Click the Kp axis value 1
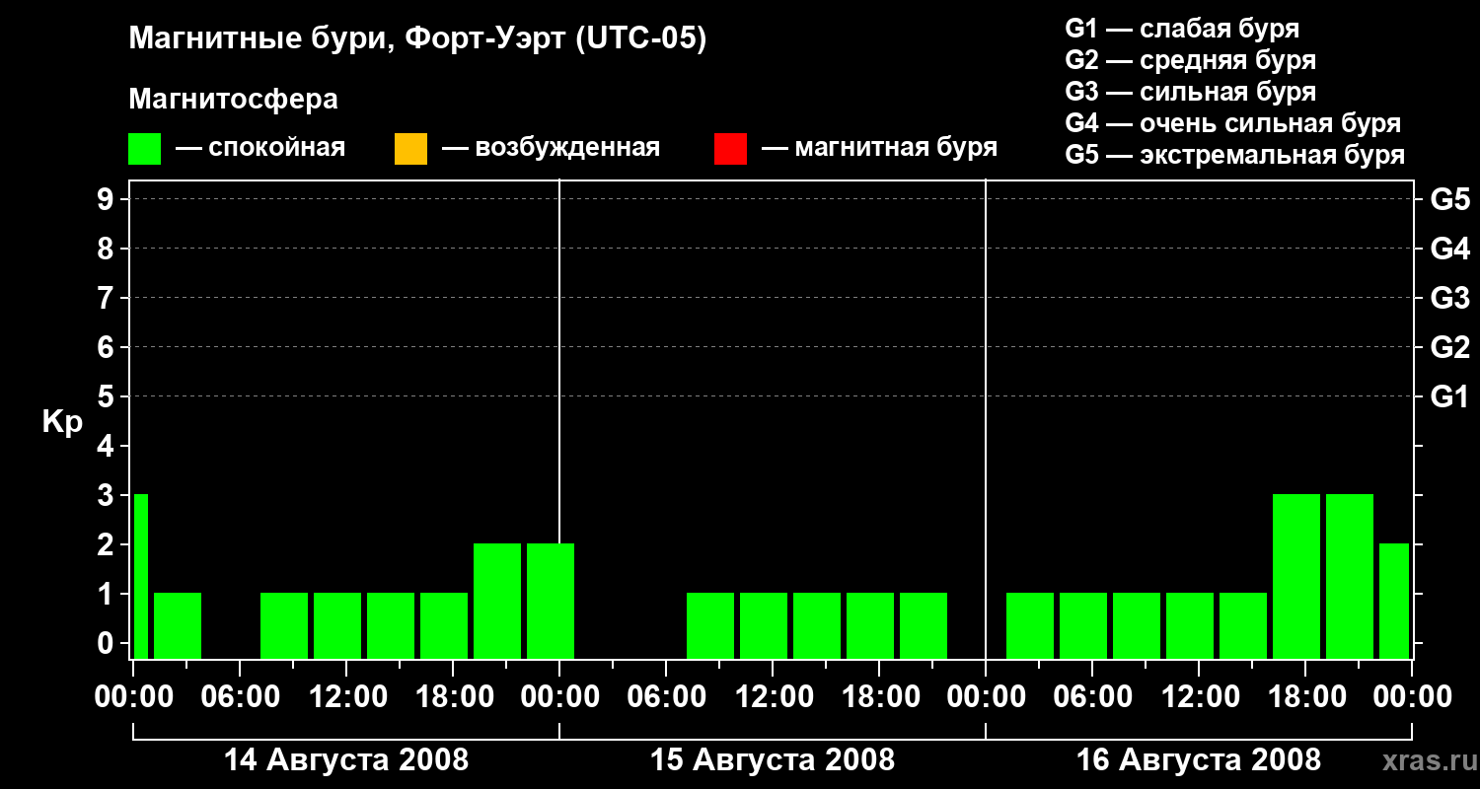 point(106,595)
